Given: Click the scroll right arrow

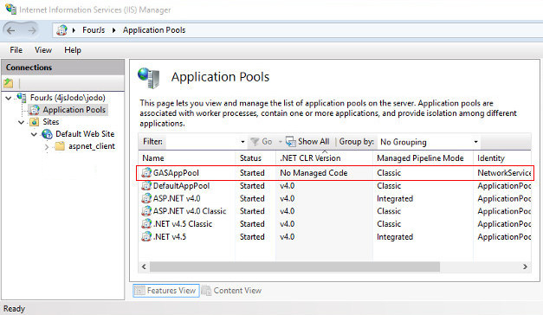Looking at the screenshot, I should point(526,267).
